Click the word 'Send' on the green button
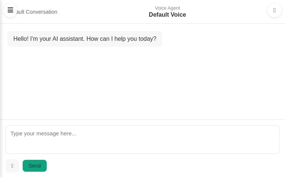Image resolution: width=285 pixels, height=178 pixels. (35, 166)
